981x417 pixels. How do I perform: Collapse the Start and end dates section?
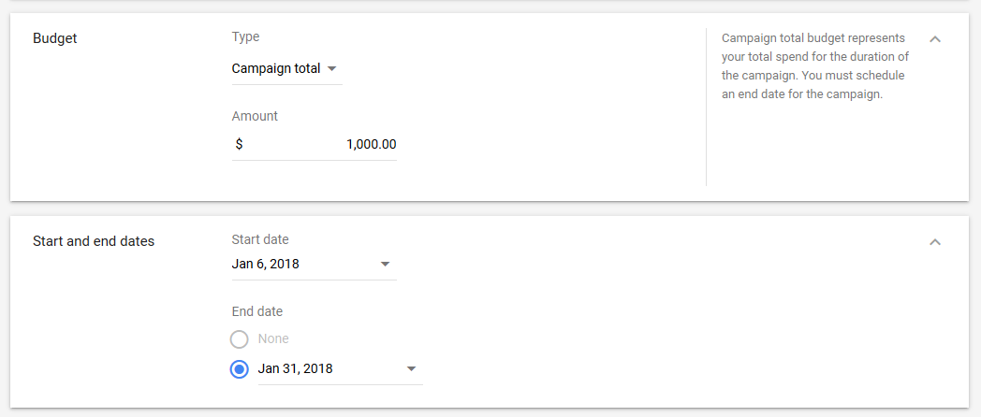coord(934,242)
